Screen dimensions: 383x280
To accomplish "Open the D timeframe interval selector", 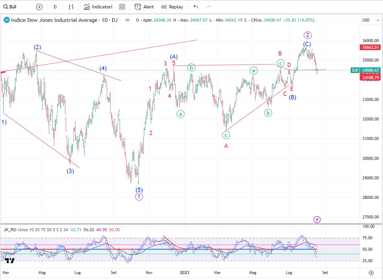I will [x=55, y=7].
